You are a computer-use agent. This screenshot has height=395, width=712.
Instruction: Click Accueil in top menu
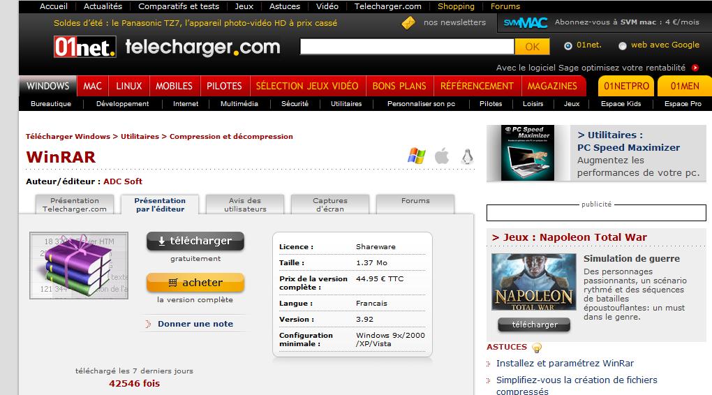[x=54, y=6]
